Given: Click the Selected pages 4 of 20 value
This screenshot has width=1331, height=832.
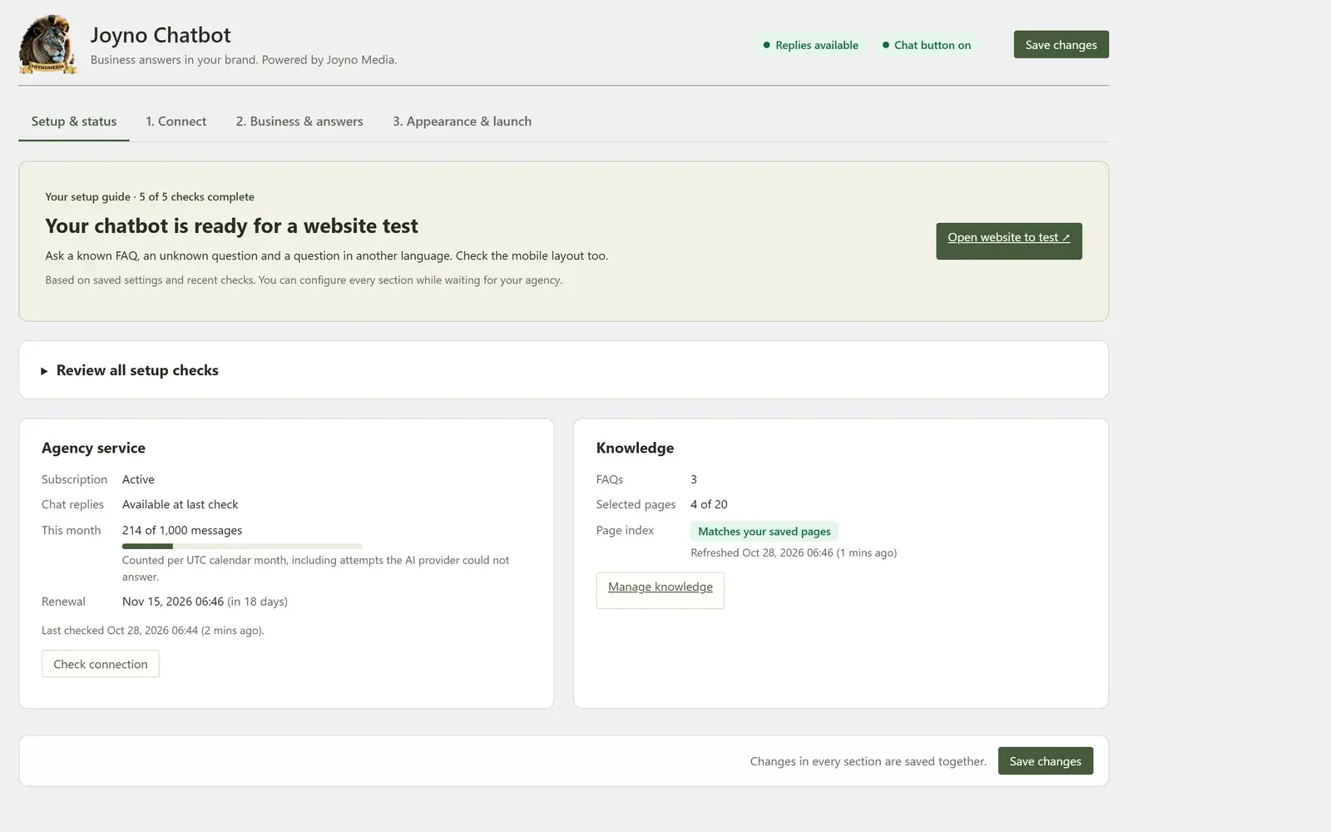Looking at the screenshot, I should 709,504.
